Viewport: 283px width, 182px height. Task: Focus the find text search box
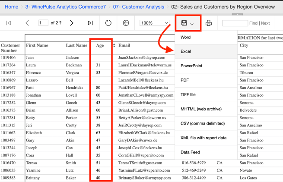pos(235,23)
